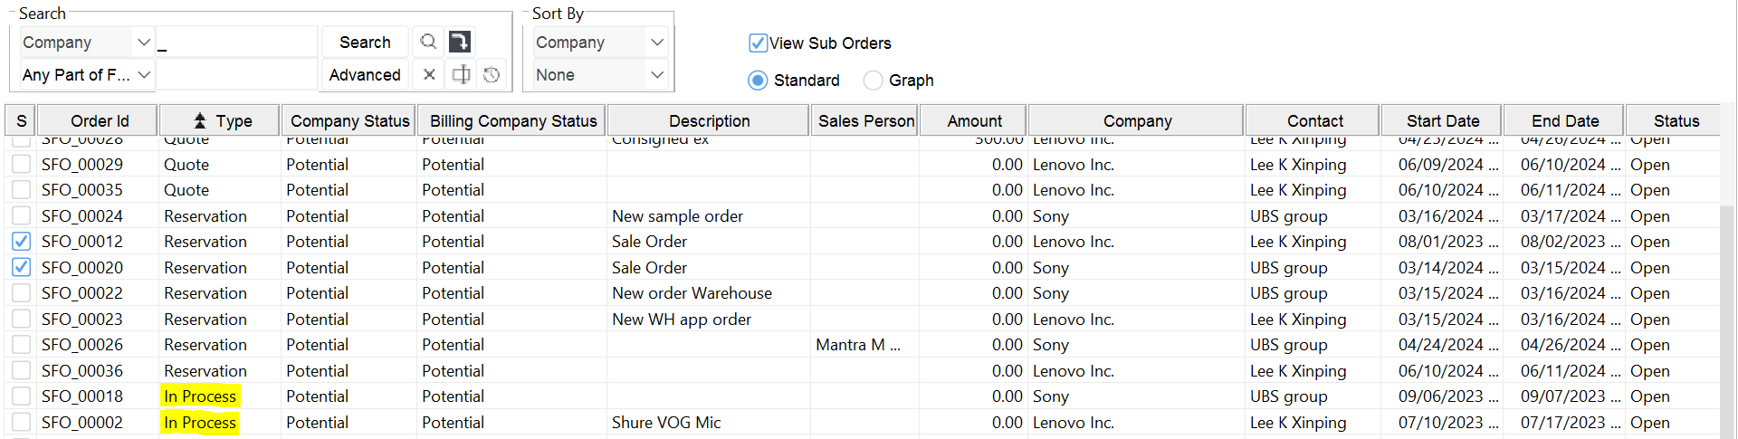This screenshot has height=439, width=1738.
Task: Expand the secondary sort None dropdown
Action: point(657,74)
